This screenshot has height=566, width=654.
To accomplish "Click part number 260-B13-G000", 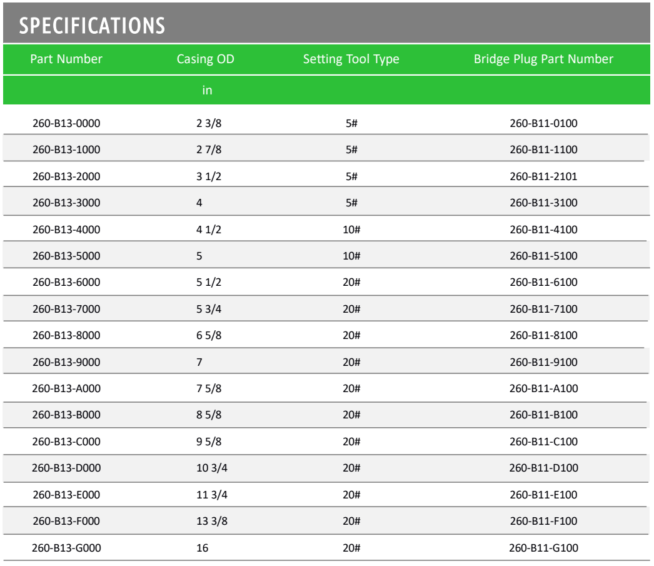I will [x=66, y=548].
